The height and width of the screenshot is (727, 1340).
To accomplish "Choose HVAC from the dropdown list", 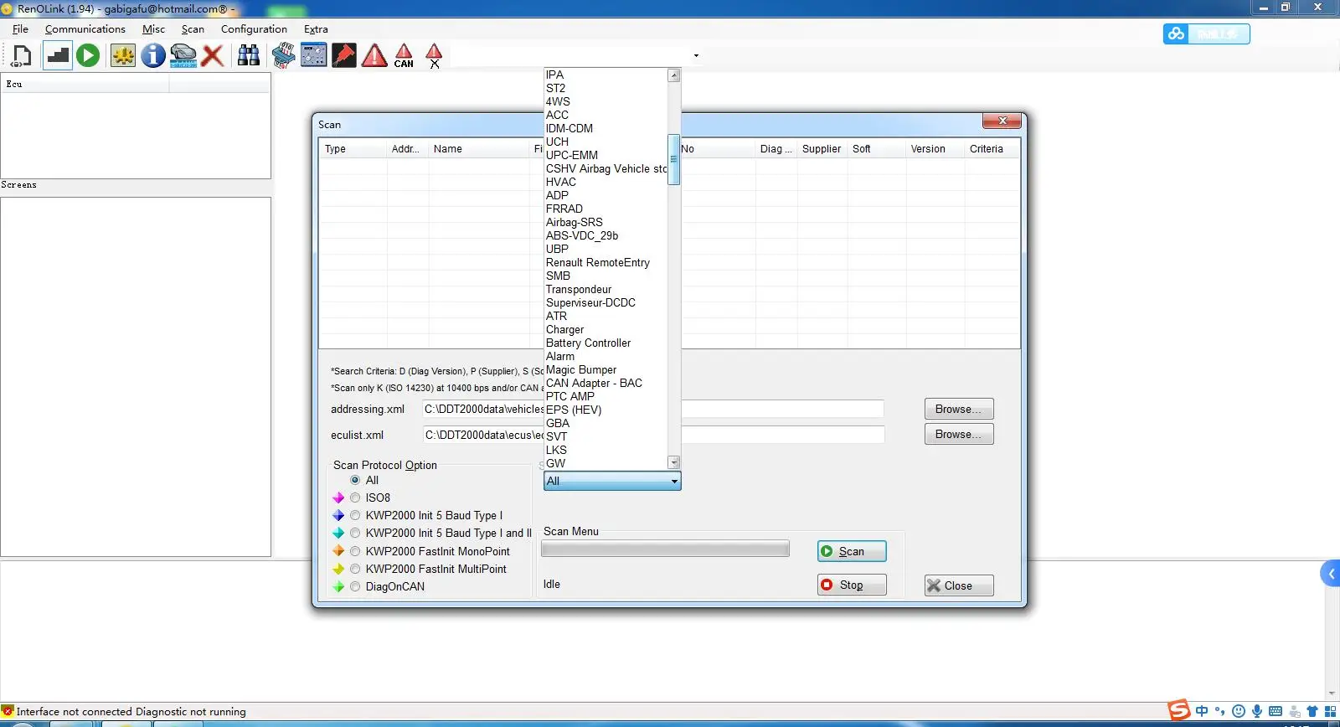I will pos(560,182).
